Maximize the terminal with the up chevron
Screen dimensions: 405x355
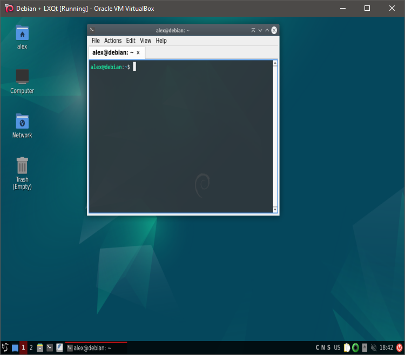pyautogui.click(x=267, y=30)
